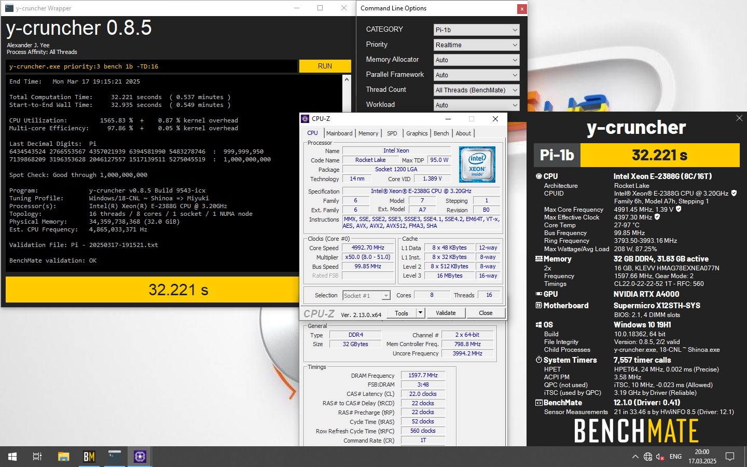Image resolution: width=747 pixels, height=467 pixels.
Task: Click the Memory section icon in BenchMate panel
Action: click(x=539, y=259)
